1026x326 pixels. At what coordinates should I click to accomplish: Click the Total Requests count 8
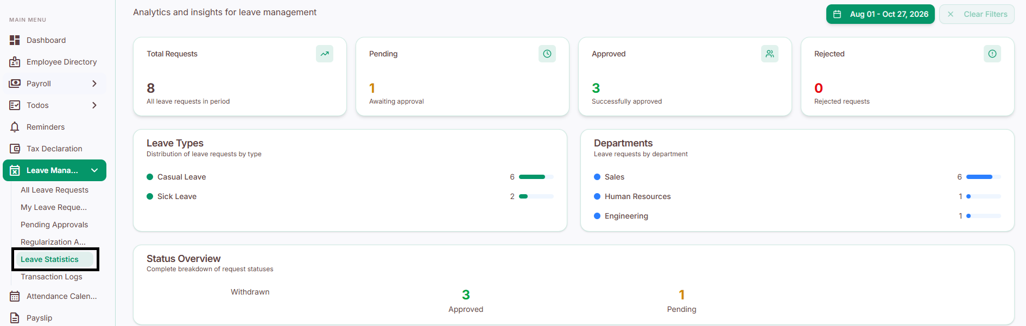click(151, 88)
